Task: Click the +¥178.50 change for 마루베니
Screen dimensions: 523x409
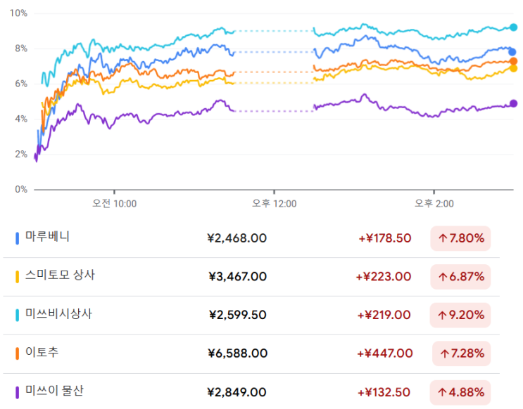Action: click(384, 238)
